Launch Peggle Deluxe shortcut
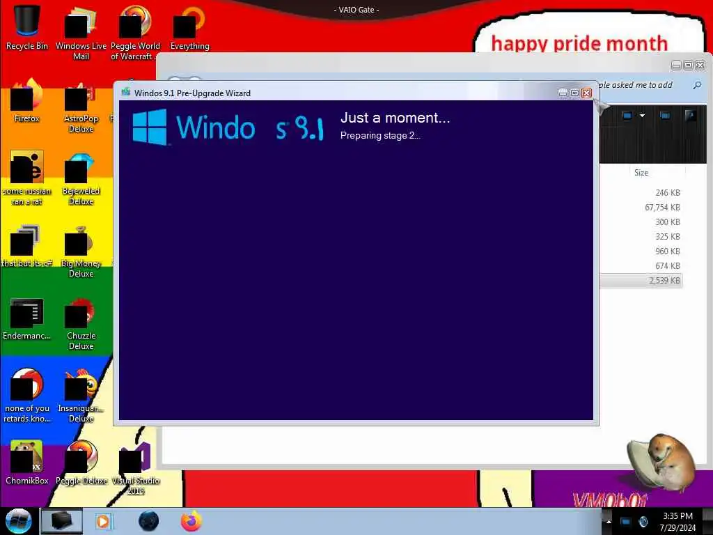Viewport: 713px width, 535px height. (81, 463)
